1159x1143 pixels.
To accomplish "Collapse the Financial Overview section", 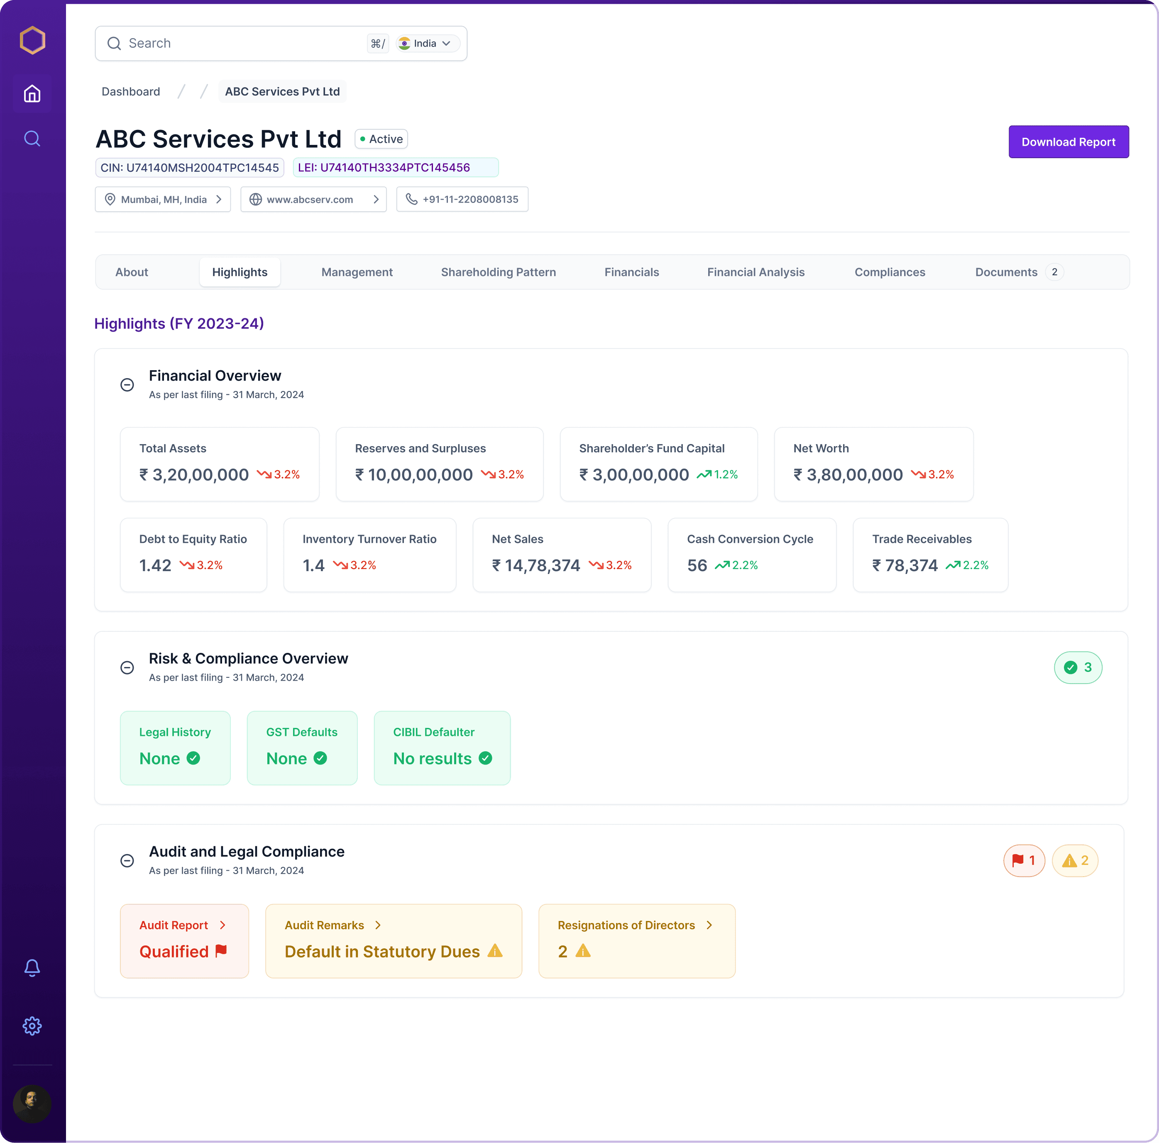I will [127, 384].
